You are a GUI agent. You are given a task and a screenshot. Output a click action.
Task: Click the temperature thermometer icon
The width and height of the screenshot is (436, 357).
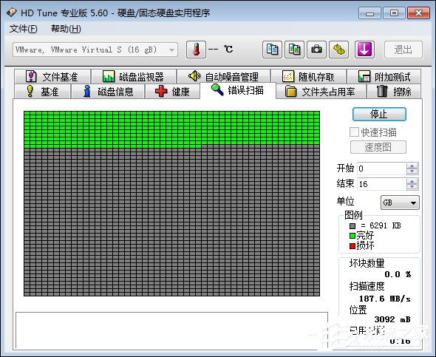coord(196,50)
